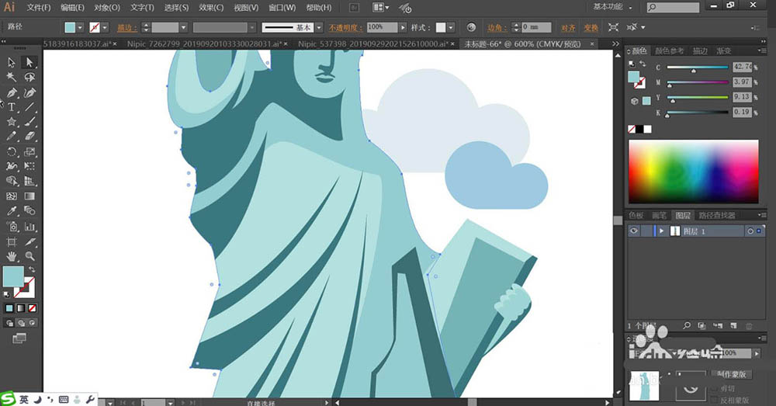The image size is (776, 406).
Task: Toggle visibility eye of 图层 1
Action: pyautogui.click(x=633, y=231)
